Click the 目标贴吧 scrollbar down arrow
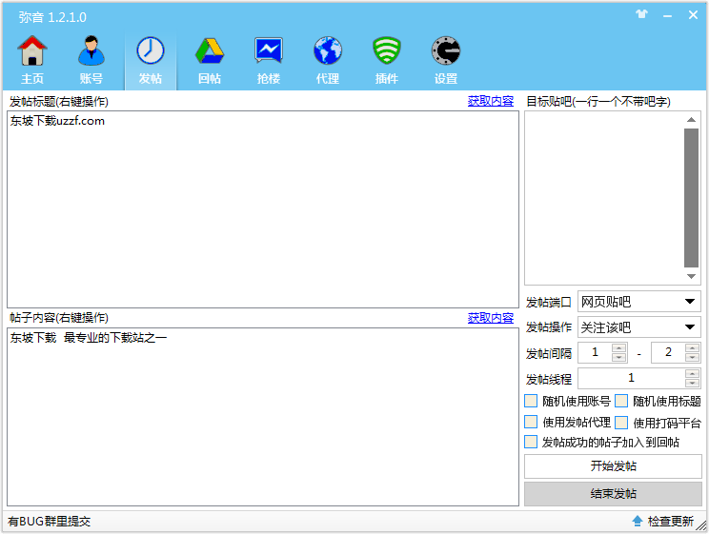 691,276
